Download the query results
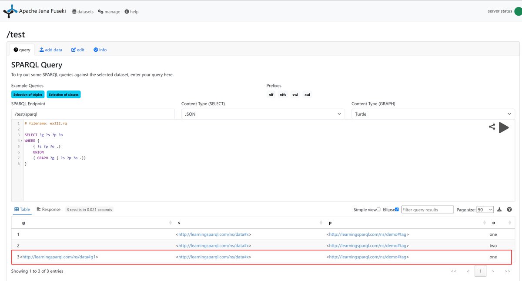522x281 pixels. tap(499, 210)
